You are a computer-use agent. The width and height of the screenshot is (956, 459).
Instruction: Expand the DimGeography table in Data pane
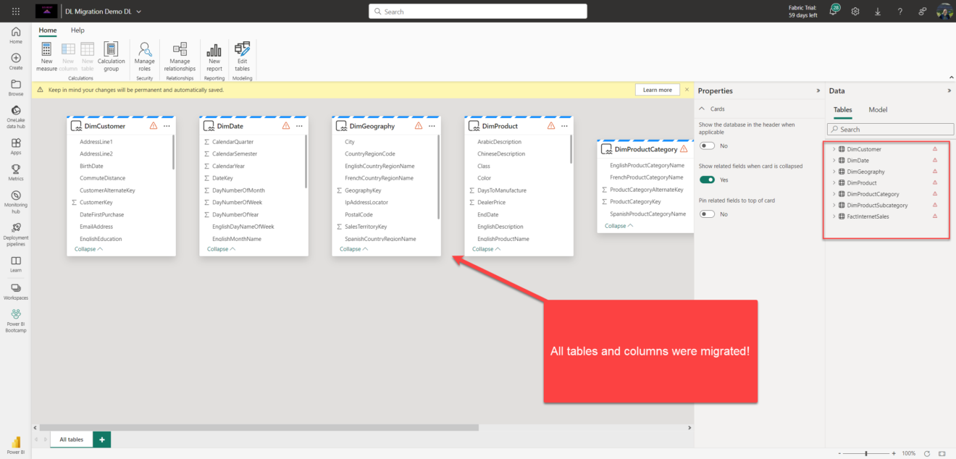[834, 172]
